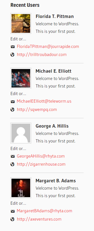Click the envelope icon beside MichaelEElliott email
The width and height of the screenshot is (94, 231).
(13, 102)
